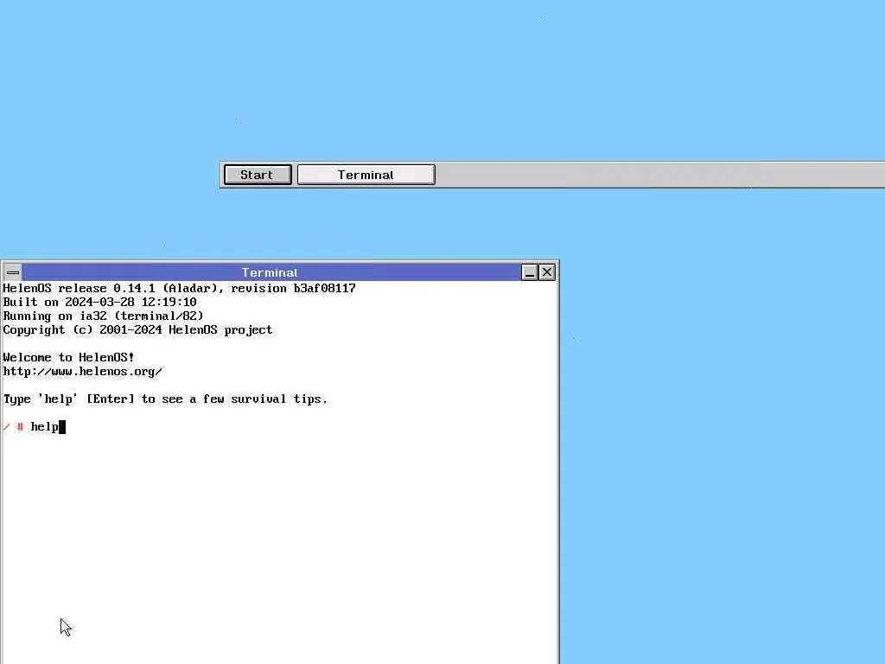This screenshot has height=664, width=885.
Task: Click the Terminal title bar text
Action: click(x=270, y=272)
